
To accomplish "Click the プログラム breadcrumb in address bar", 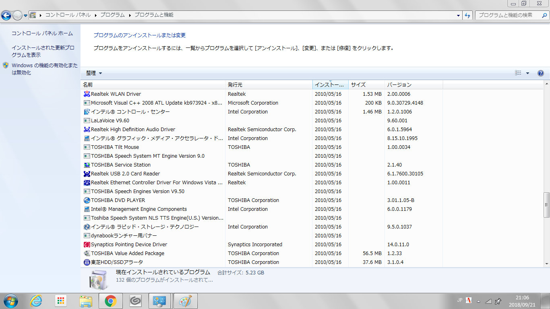I will click(x=112, y=15).
